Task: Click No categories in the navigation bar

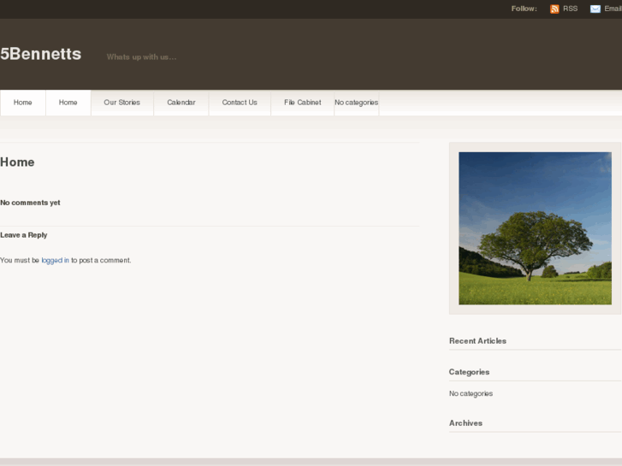Action: [x=356, y=103]
